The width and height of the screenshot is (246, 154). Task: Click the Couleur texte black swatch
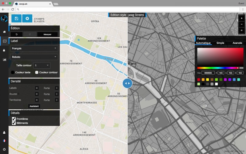pyautogui.click(x=13, y=72)
